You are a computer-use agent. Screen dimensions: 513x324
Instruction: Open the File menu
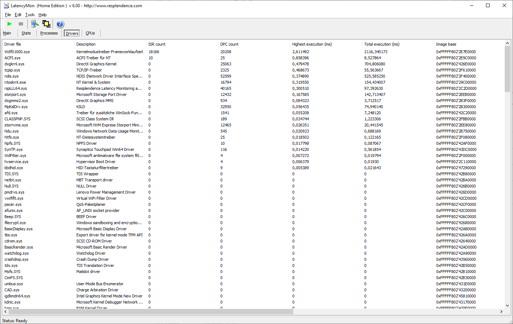click(8, 15)
